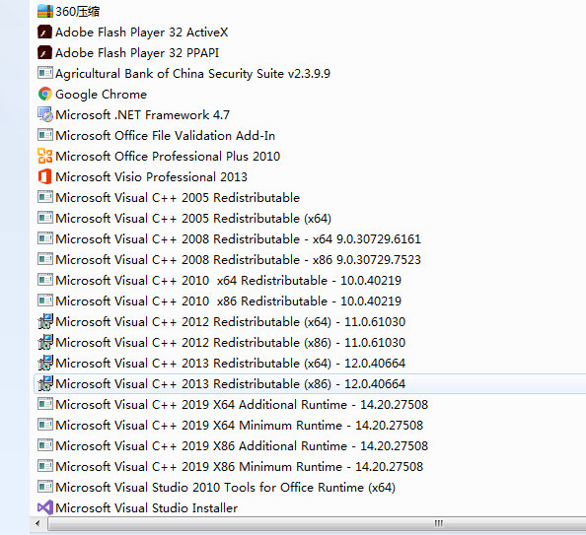Select Visual C++ 2019 X64 Additional Runtime

click(x=242, y=405)
